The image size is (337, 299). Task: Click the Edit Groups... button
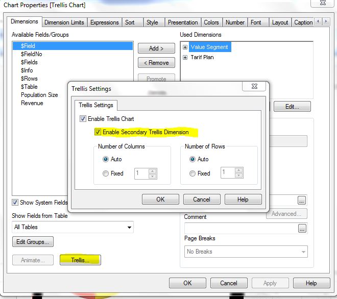(33, 242)
